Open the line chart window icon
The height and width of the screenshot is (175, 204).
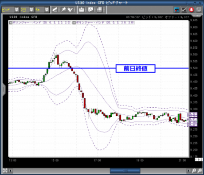click(184, 10)
